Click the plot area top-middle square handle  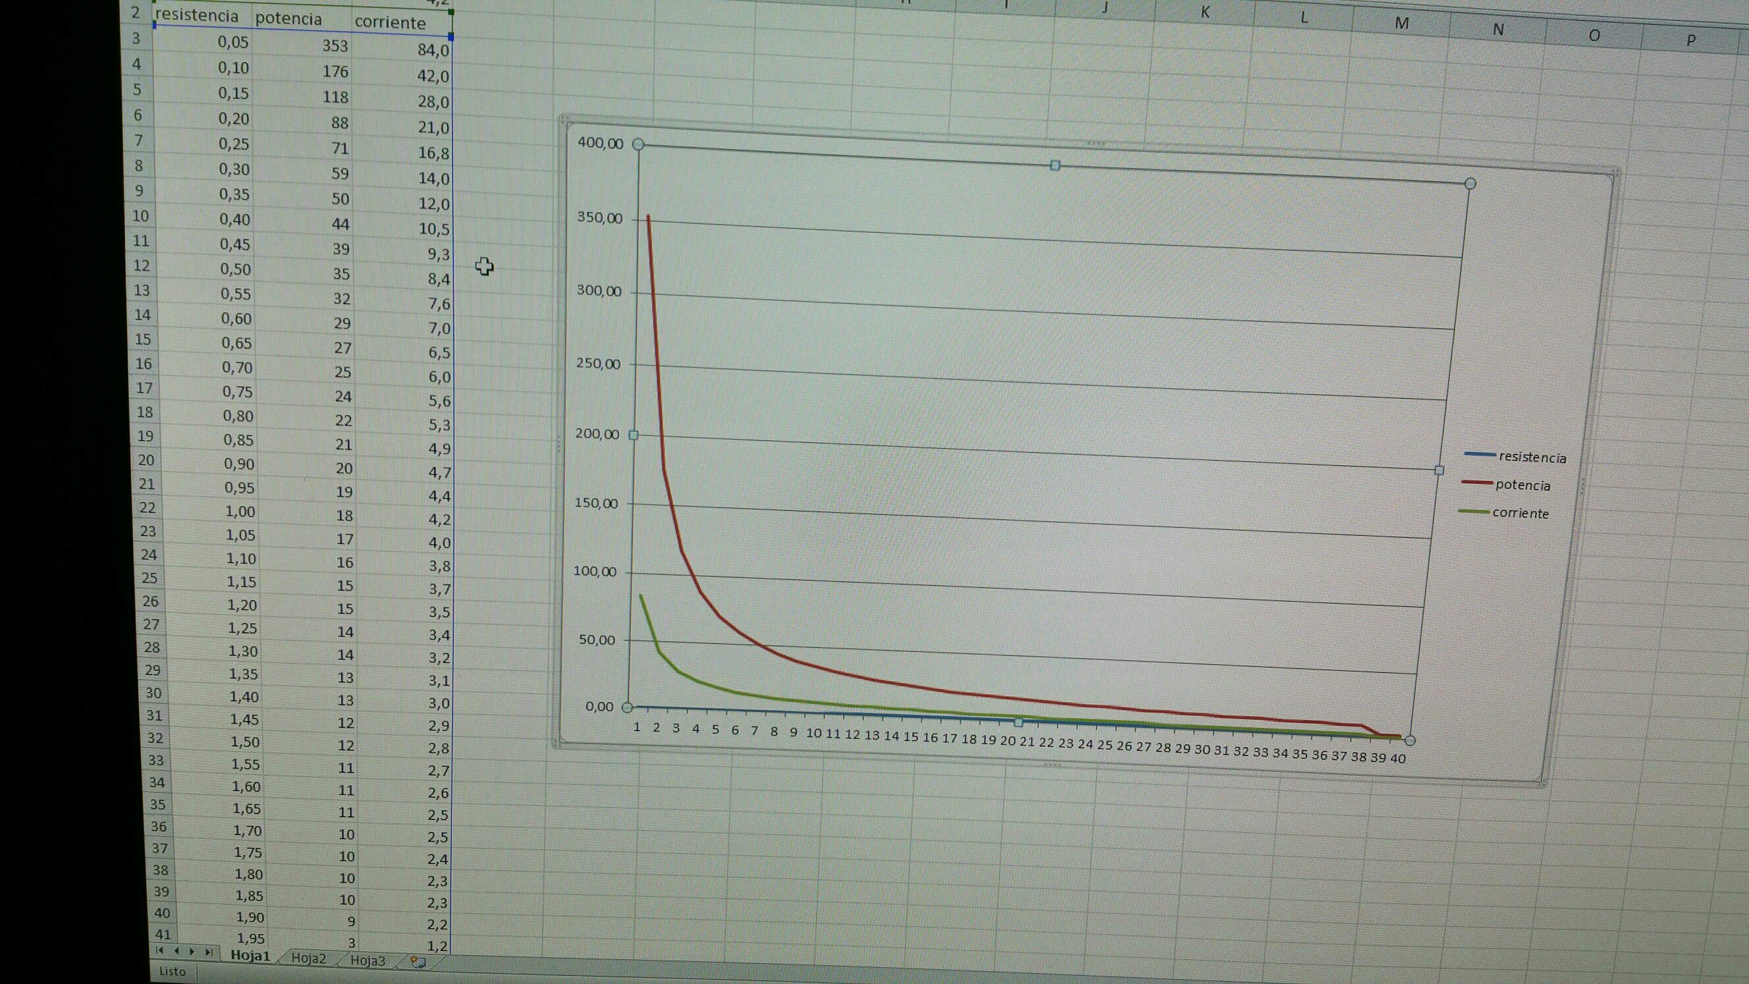pos(1054,165)
